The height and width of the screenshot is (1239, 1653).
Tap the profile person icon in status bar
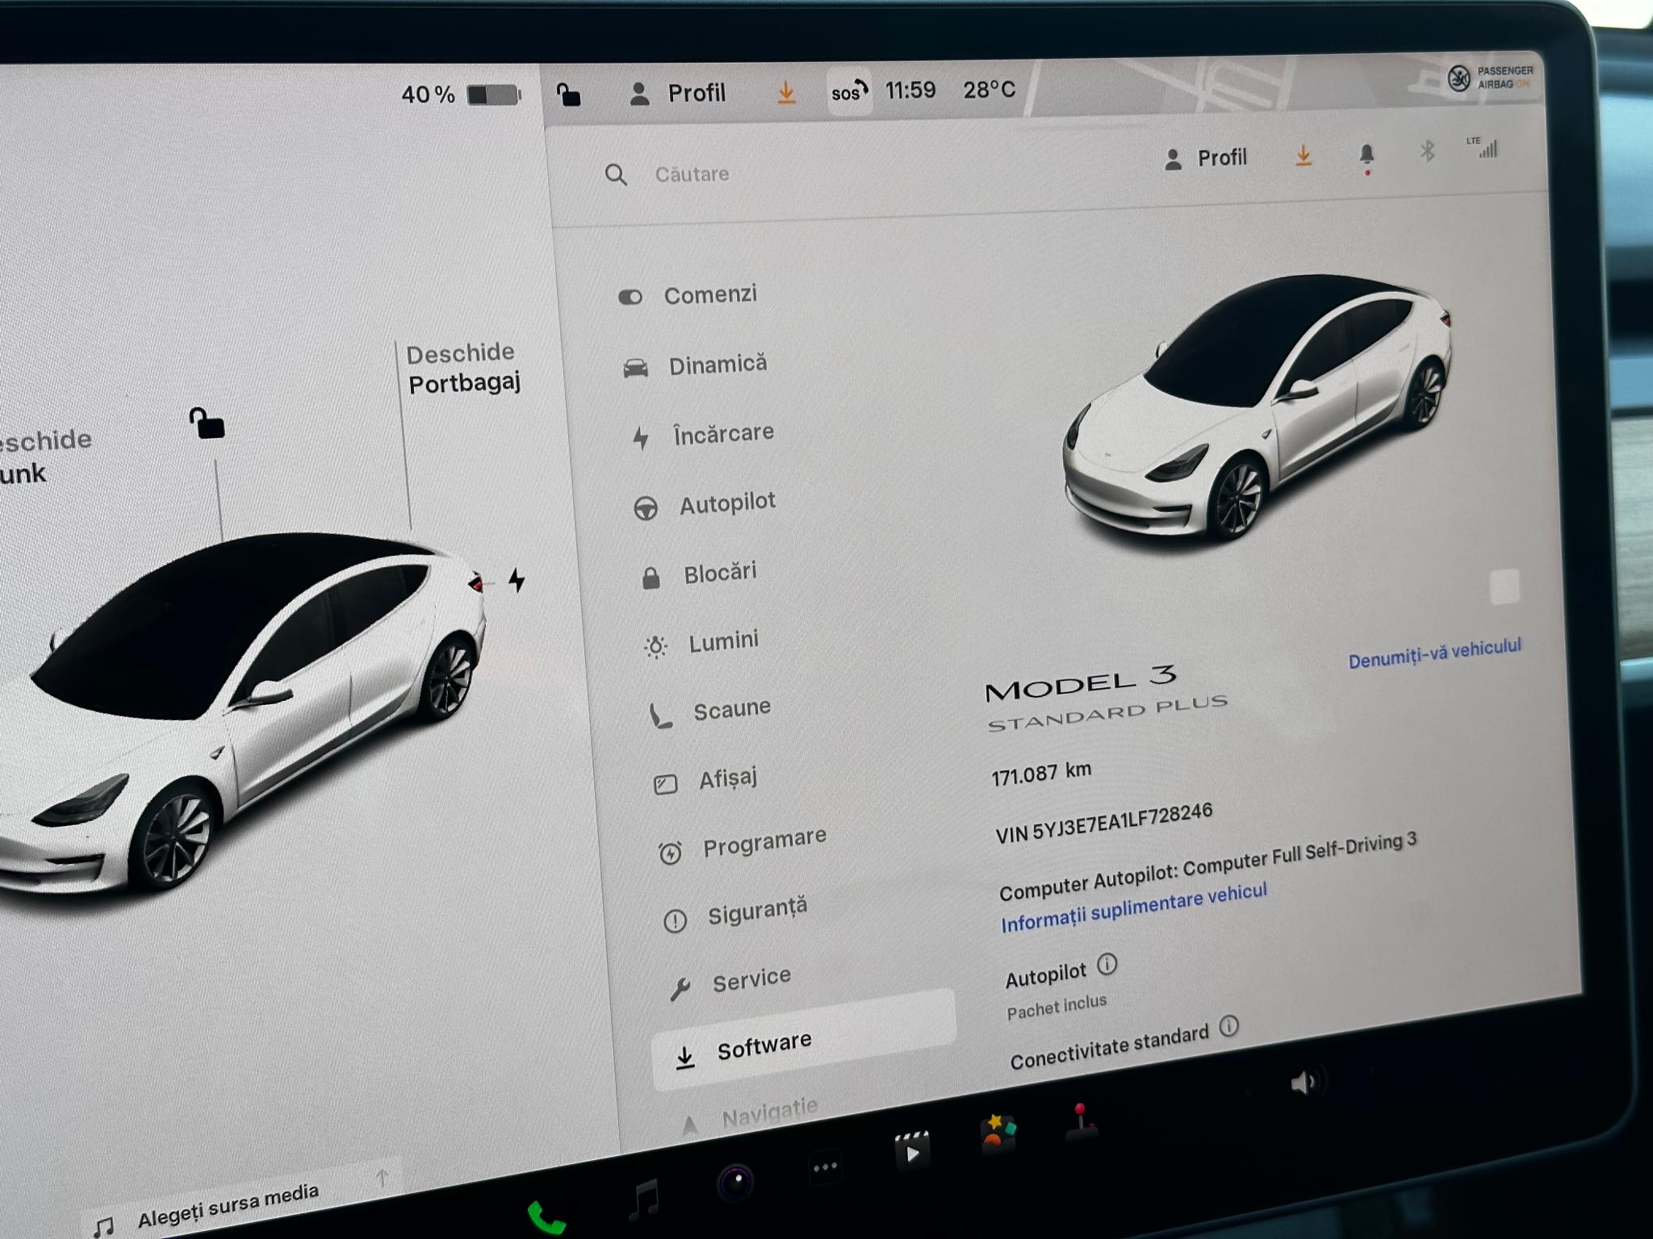[x=639, y=94]
